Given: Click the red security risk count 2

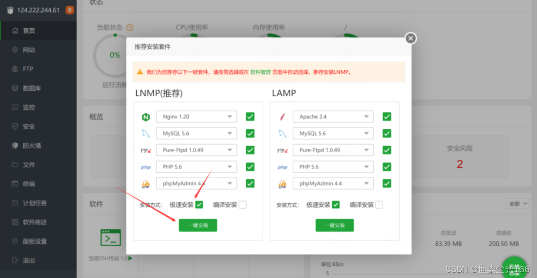Looking at the screenshot, I should coord(459,164).
